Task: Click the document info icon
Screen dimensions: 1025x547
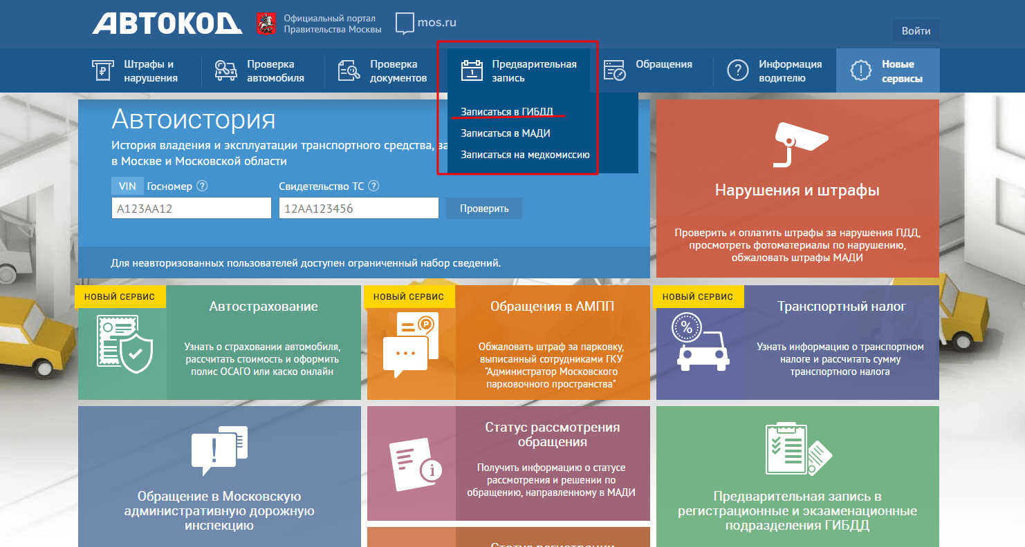Action: click(416, 463)
